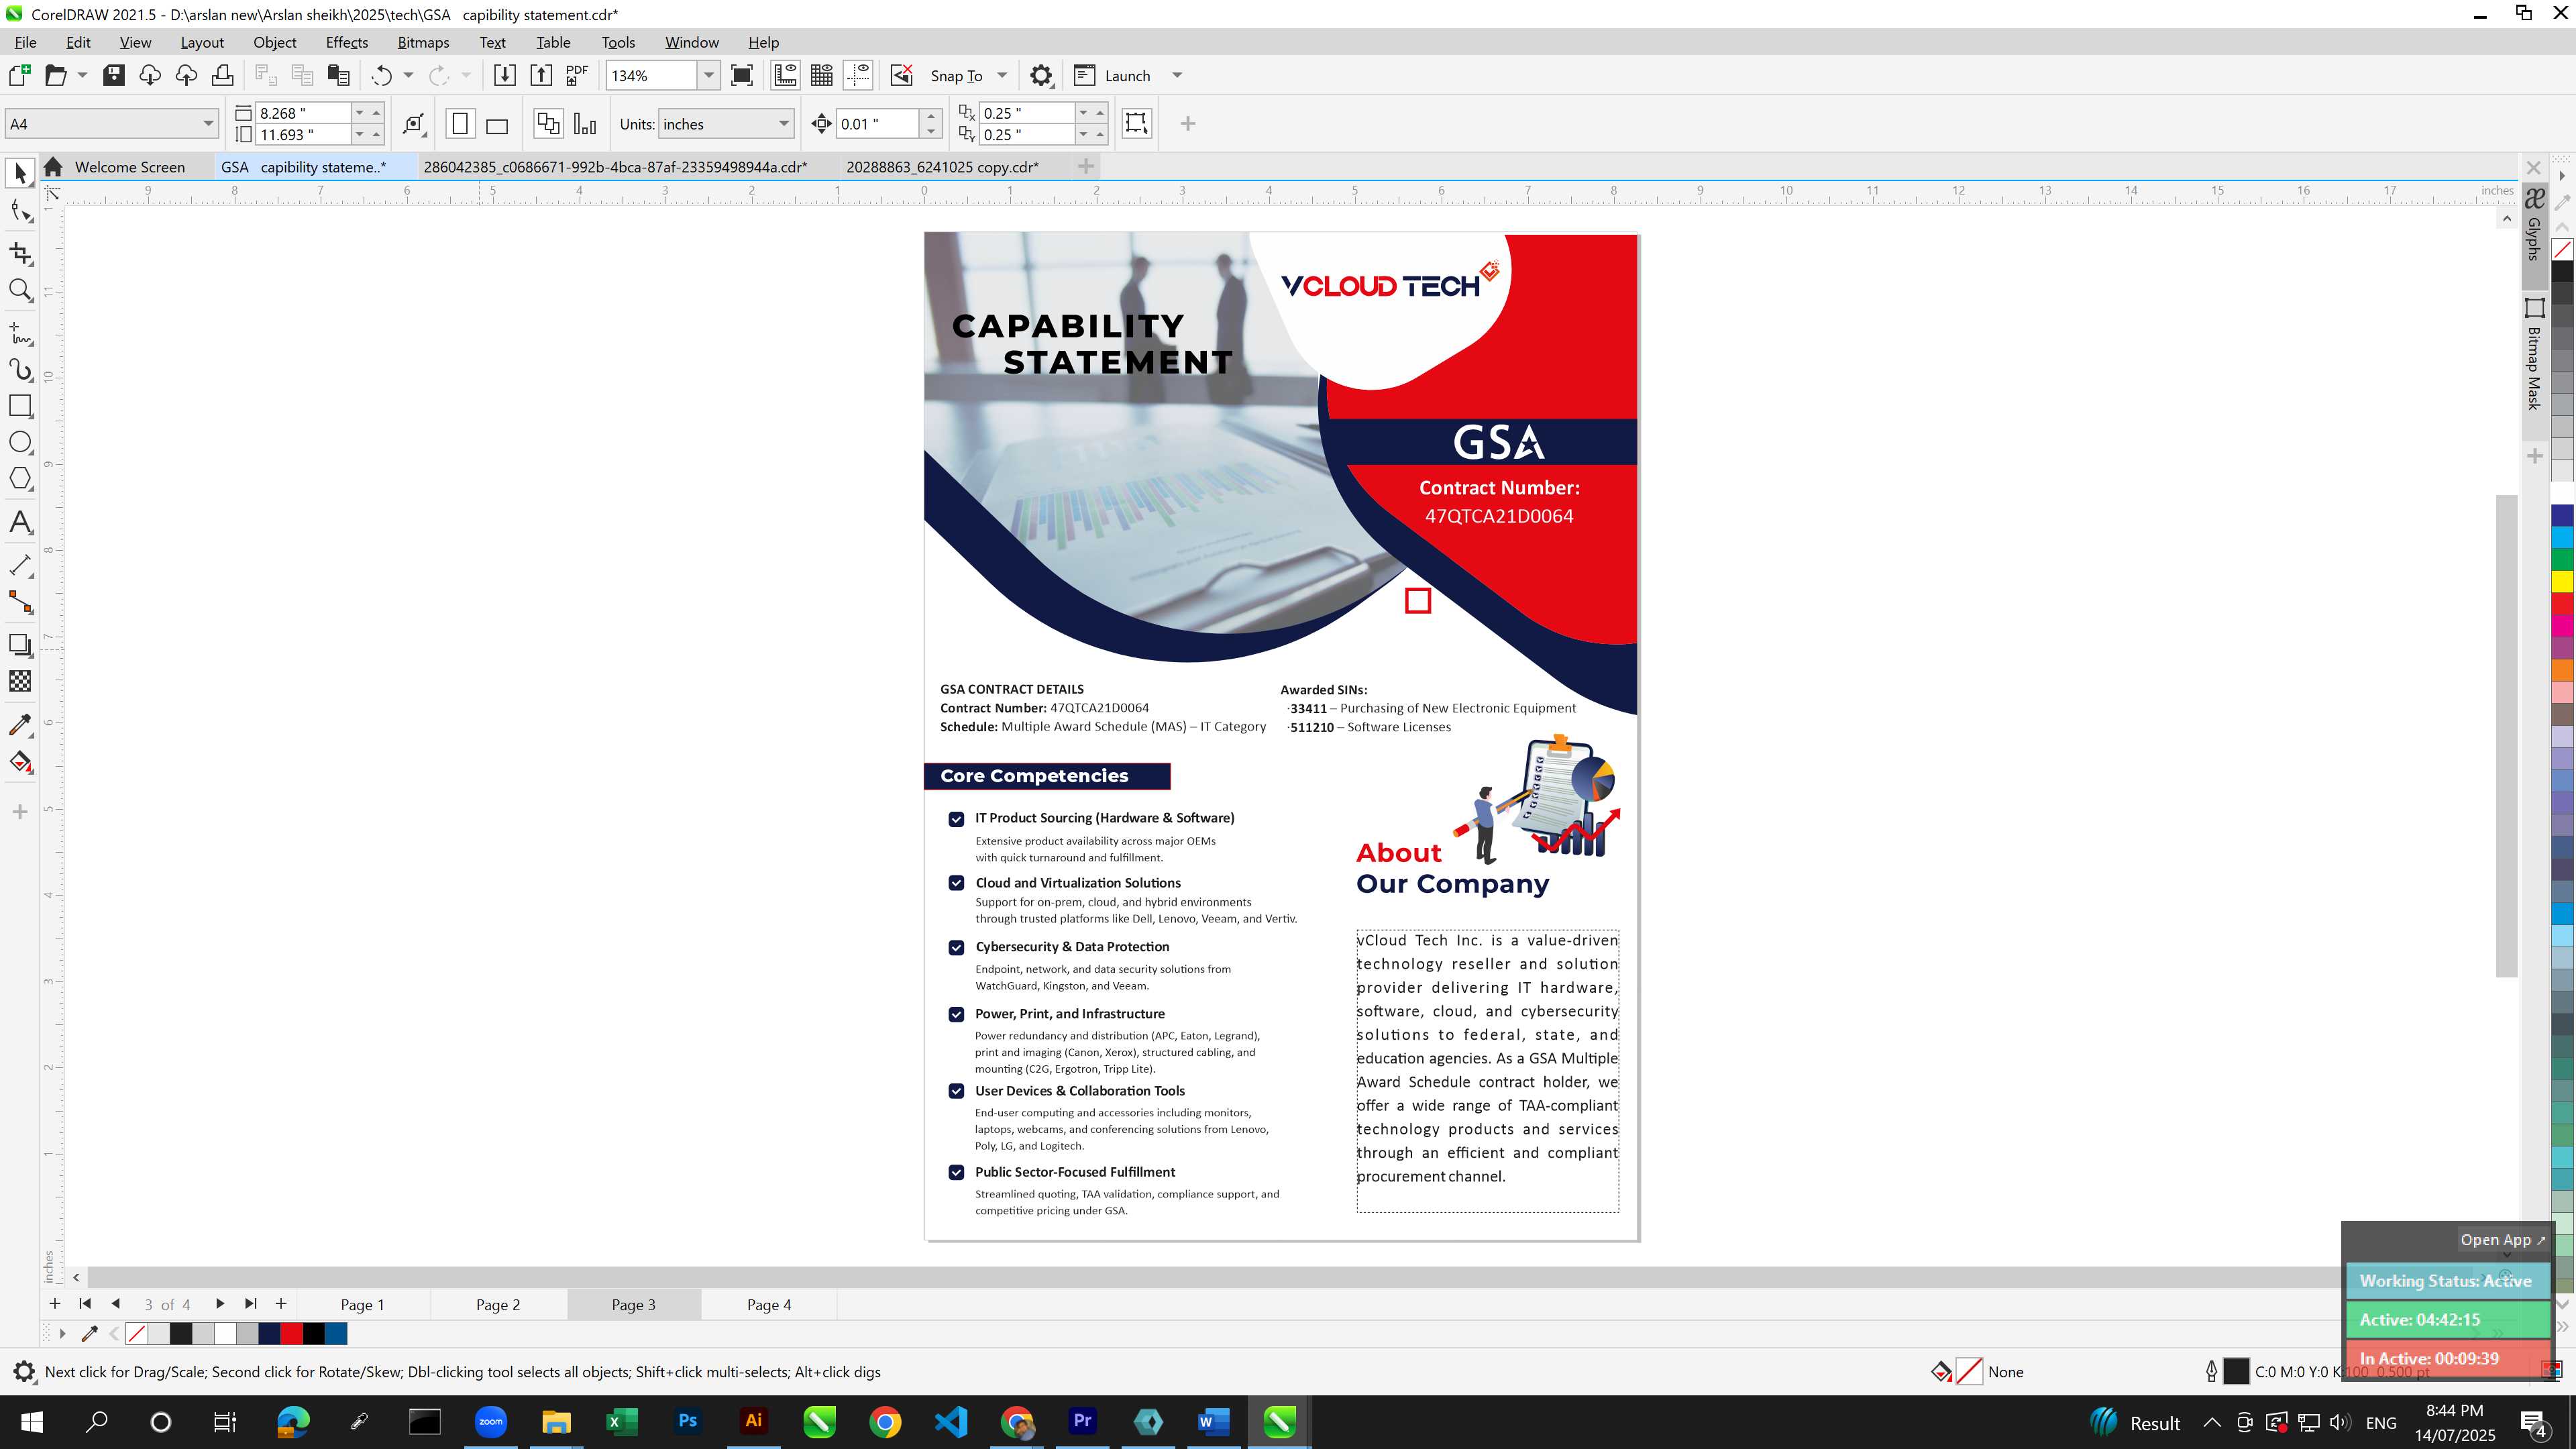This screenshot has width=2576, height=1449.
Task: Print the document
Action: [x=222, y=75]
